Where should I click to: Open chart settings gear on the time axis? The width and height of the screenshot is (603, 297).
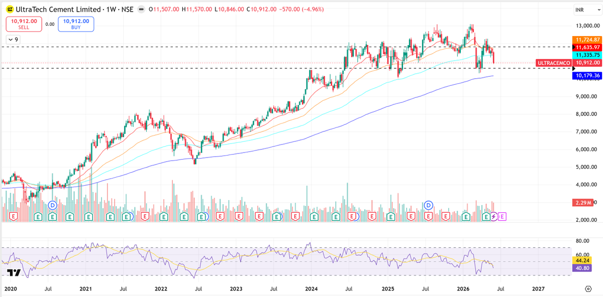coord(588,289)
